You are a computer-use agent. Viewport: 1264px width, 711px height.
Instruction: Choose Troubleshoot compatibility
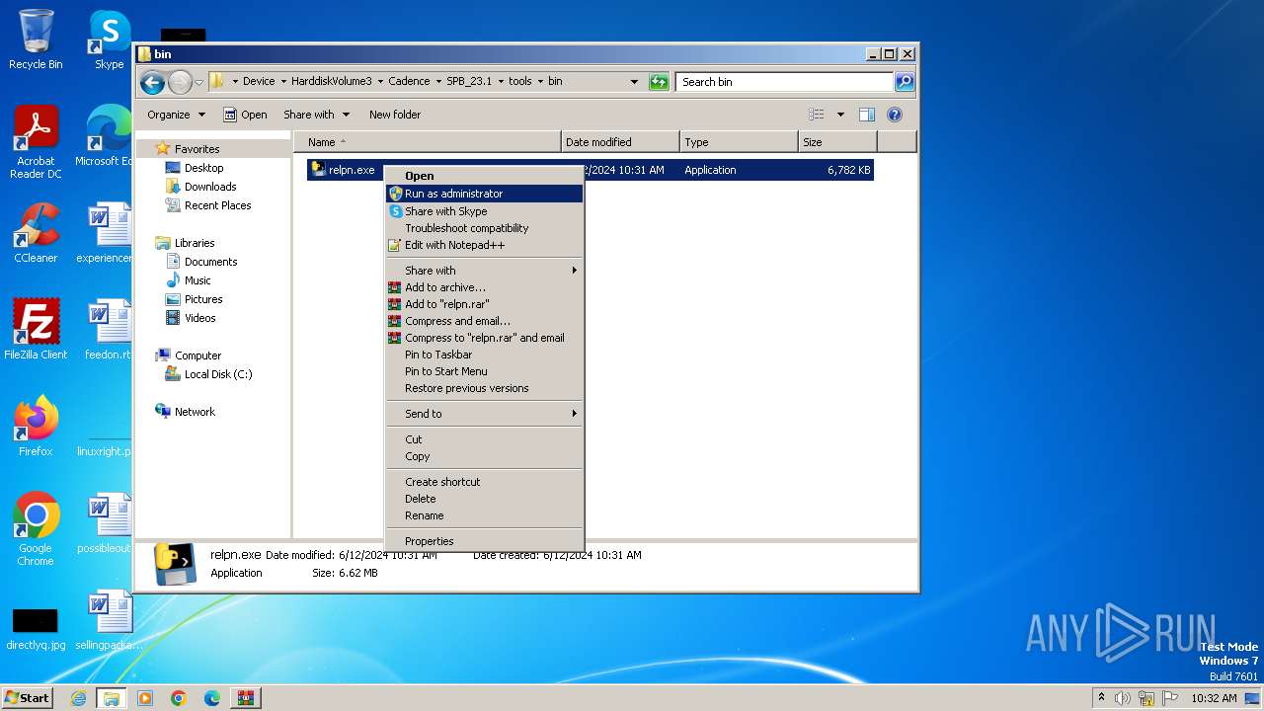click(484, 228)
